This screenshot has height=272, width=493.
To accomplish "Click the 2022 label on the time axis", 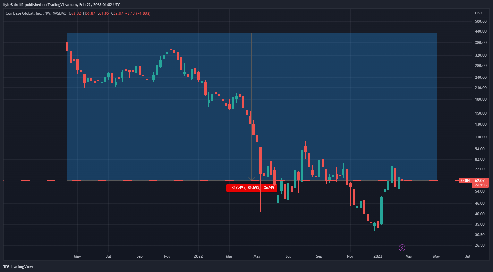I will pyautogui.click(x=198, y=256).
